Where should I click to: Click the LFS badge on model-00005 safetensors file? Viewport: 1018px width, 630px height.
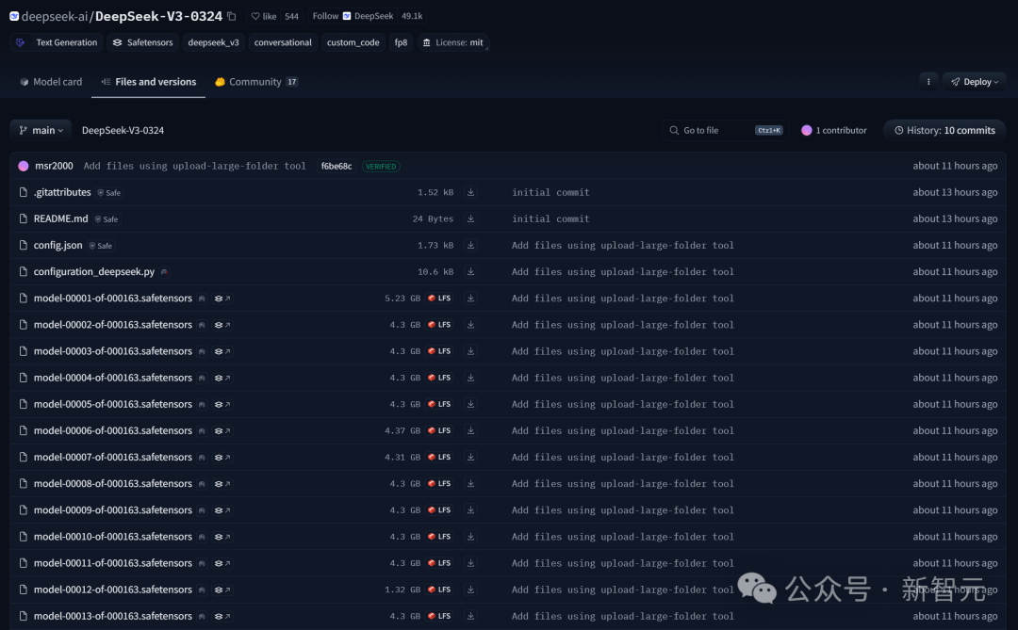pyautogui.click(x=440, y=403)
